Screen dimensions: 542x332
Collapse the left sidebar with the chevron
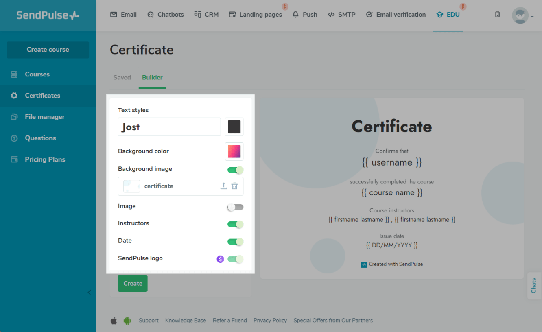(x=90, y=292)
